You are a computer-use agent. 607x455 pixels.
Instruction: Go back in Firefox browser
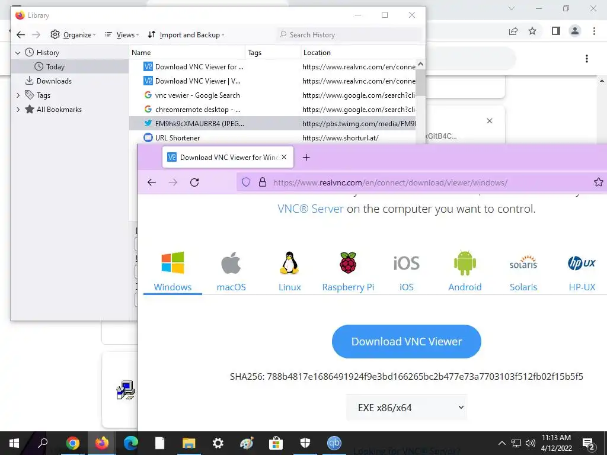(152, 182)
